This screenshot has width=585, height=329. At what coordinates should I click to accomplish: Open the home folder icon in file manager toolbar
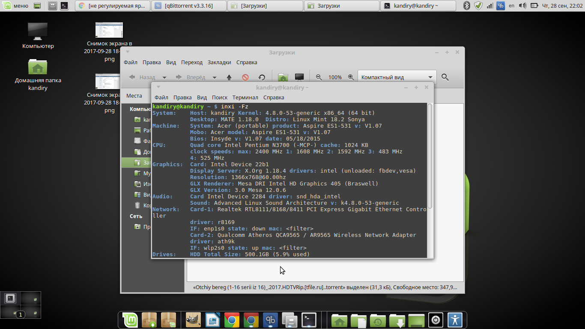(283, 78)
